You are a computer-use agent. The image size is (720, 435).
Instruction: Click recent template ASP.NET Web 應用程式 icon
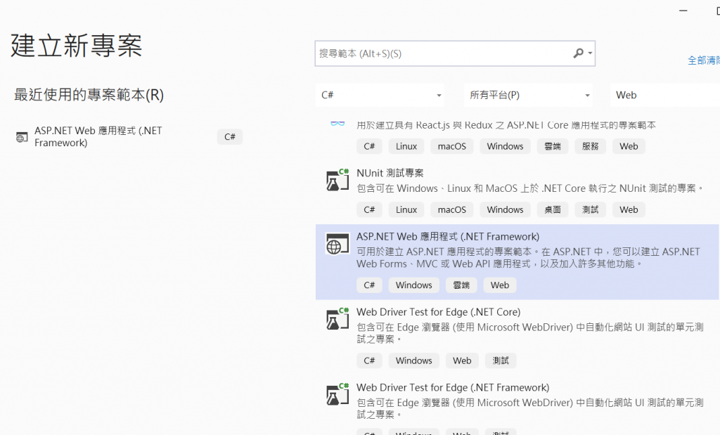click(x=22, y=137)
